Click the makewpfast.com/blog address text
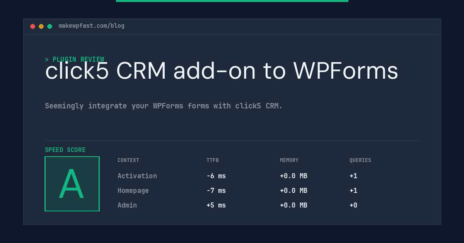The image size is (464, 243). pyautogui.click(x=92, y=26)
